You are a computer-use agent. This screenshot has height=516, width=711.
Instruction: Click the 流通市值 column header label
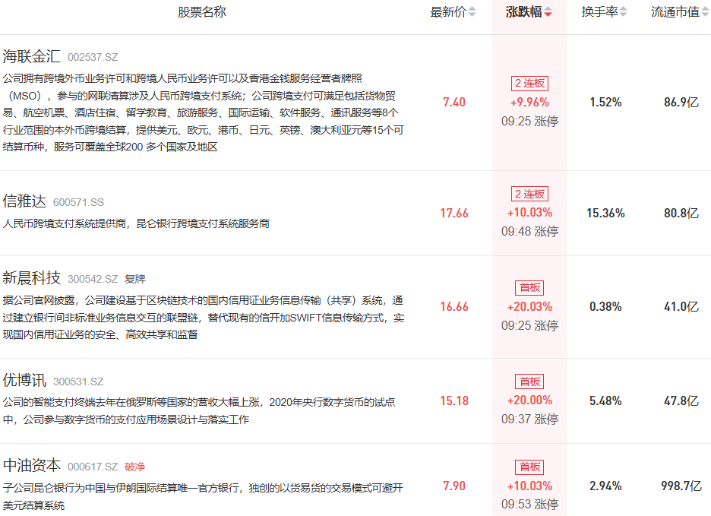[x=675, y=12]
